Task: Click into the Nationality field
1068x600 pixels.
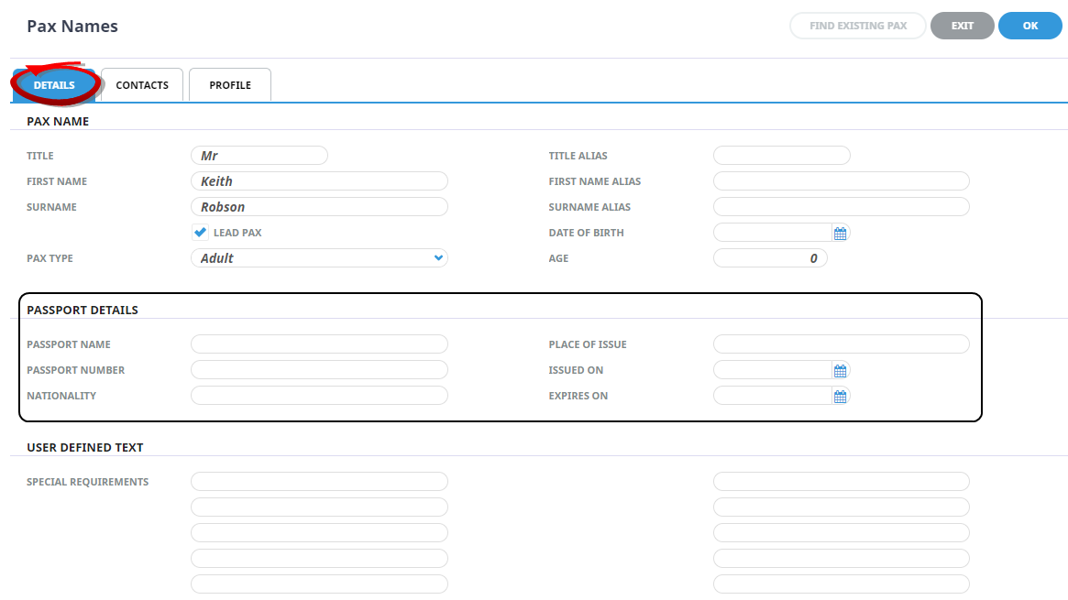Action: click(319, 396)
